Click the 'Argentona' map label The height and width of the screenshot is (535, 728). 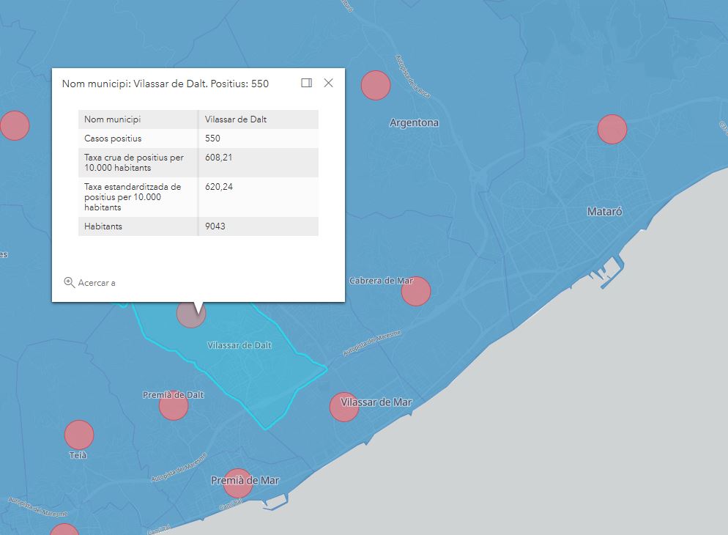pyautogui.click(x=414, y=122)
